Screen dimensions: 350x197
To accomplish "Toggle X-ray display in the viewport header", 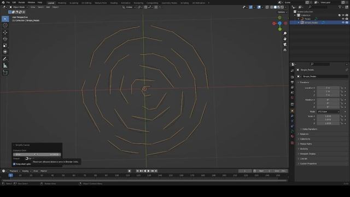I will [267, 7].
